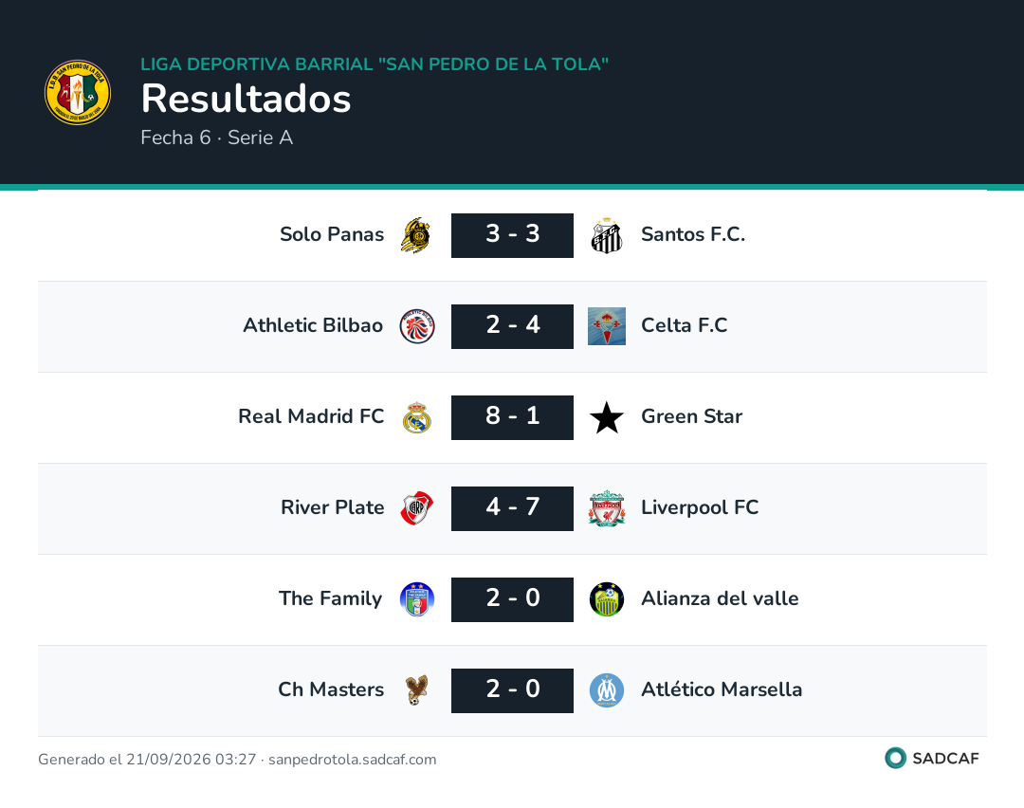Click the Athletic Bilbao team name

[313, 325]
